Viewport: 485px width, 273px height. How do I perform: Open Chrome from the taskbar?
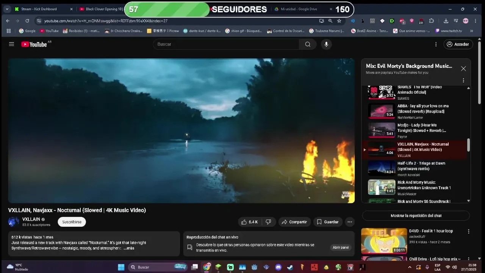click(x=207, y=267)
